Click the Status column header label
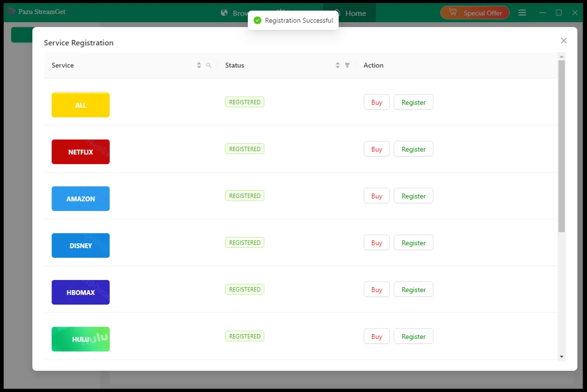The image size is (587, 392). [x=235, y=65]
